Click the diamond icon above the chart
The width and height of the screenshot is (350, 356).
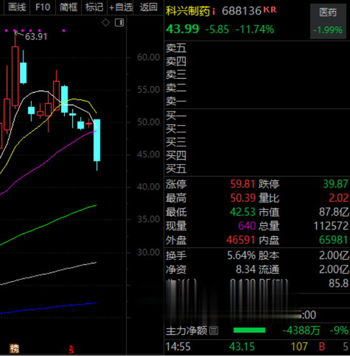[106, 22]
